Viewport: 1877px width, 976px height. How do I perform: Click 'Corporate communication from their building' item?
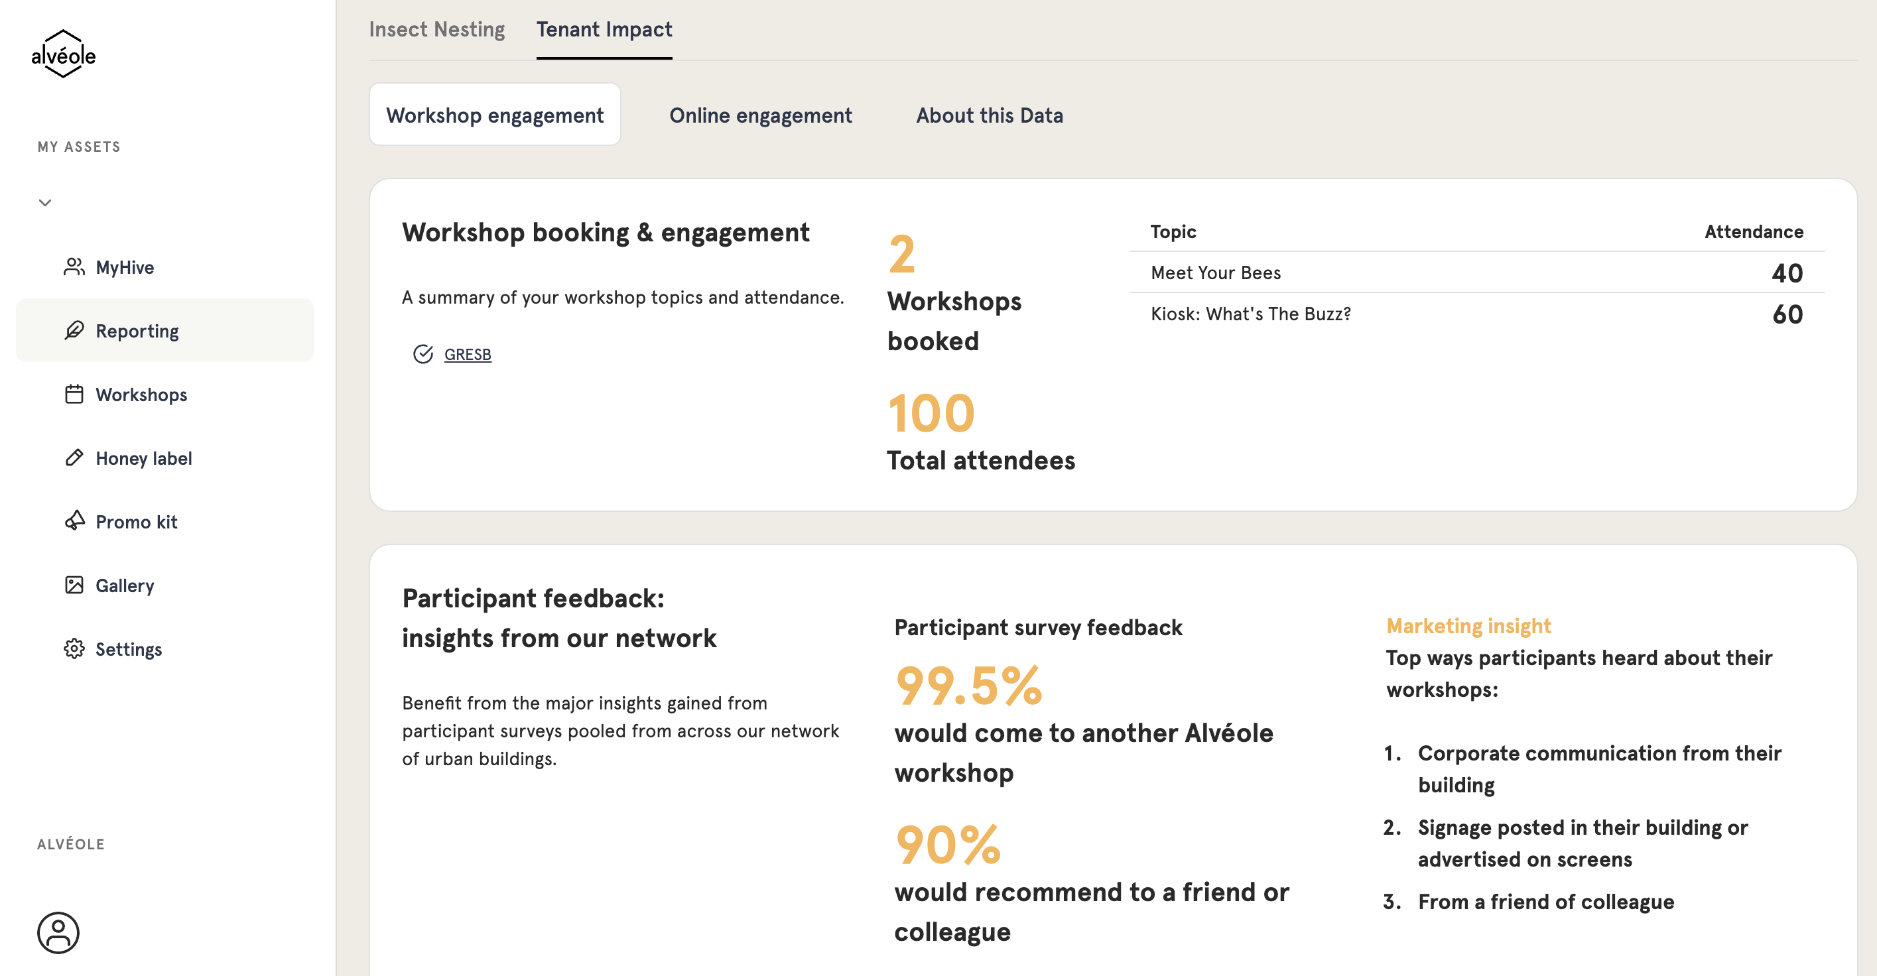pyautogui.click(x=1599, y=768)
